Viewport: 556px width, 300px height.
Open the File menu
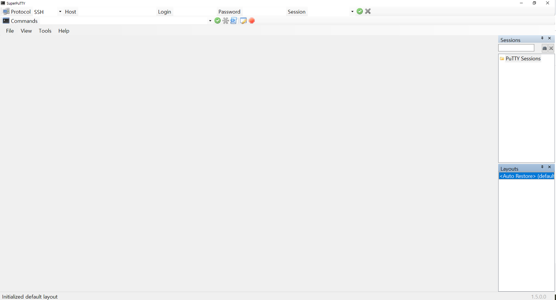[10, 31]
